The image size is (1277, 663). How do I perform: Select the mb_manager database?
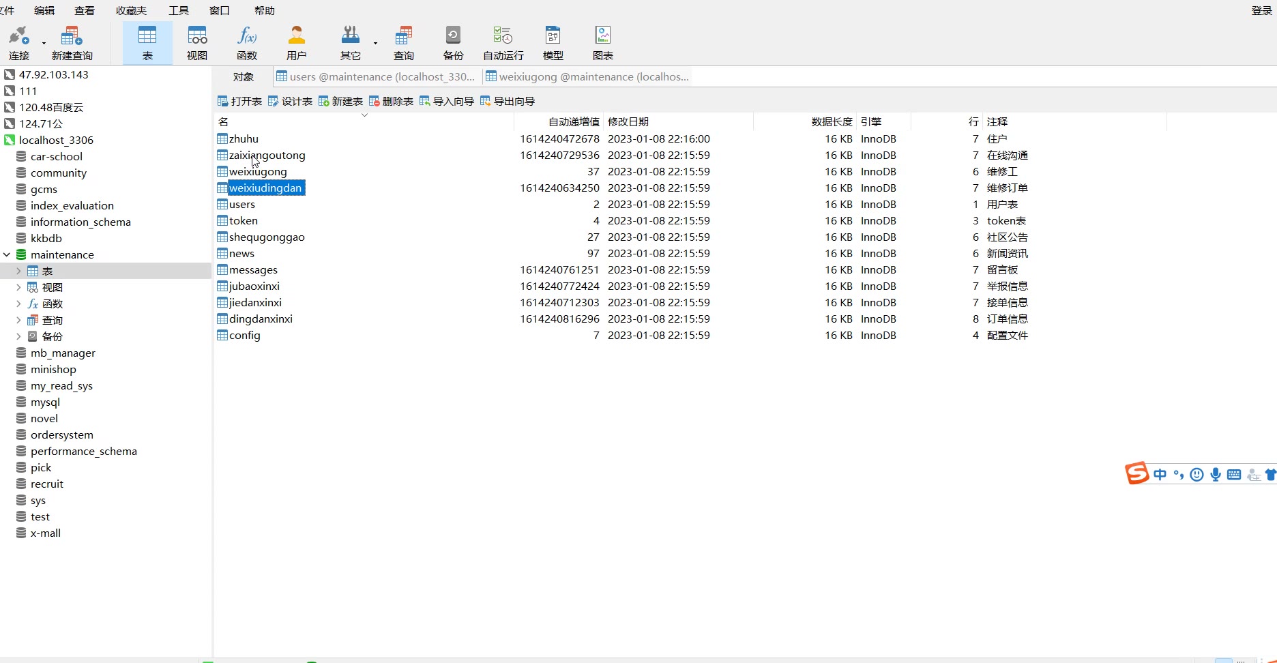click(63, 353)
